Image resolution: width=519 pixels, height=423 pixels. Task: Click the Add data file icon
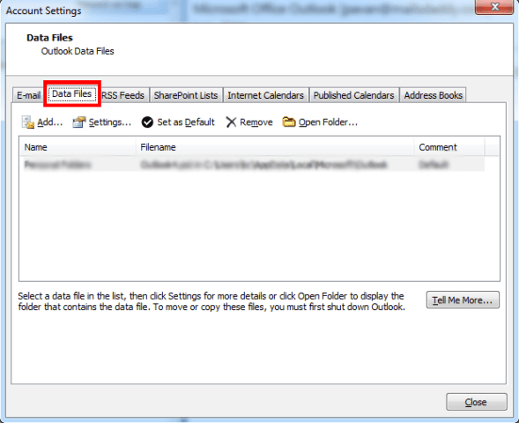(x=28, y=122)
